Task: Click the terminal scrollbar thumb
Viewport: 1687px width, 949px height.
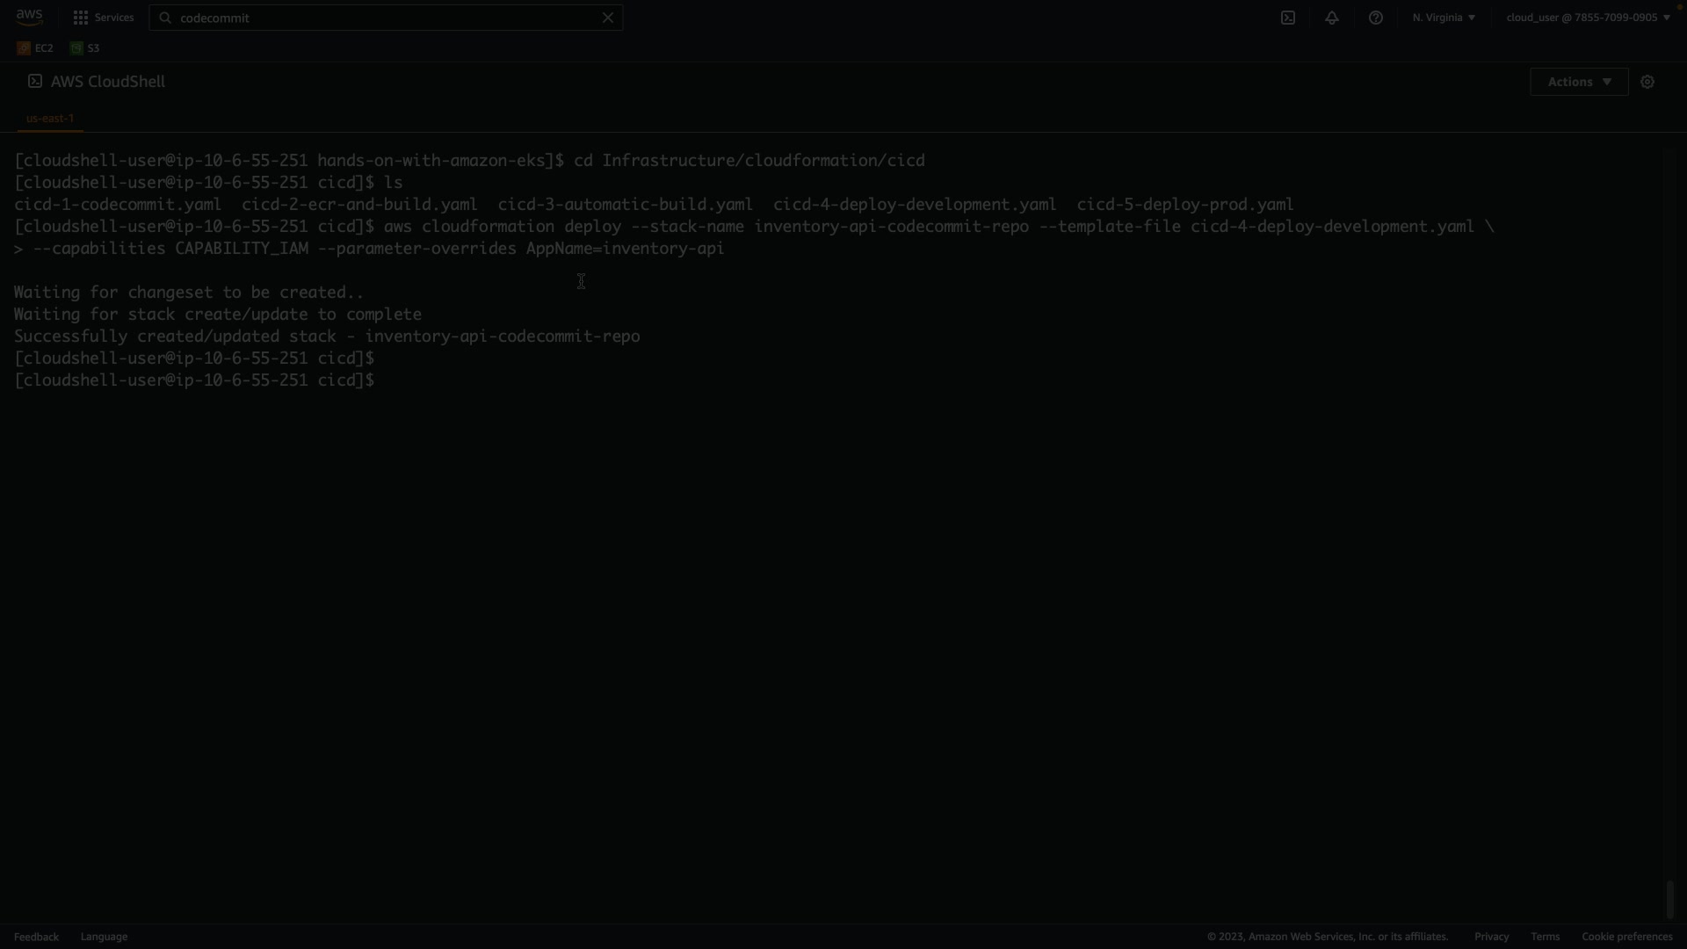Action: click(x=1669, y=900)
